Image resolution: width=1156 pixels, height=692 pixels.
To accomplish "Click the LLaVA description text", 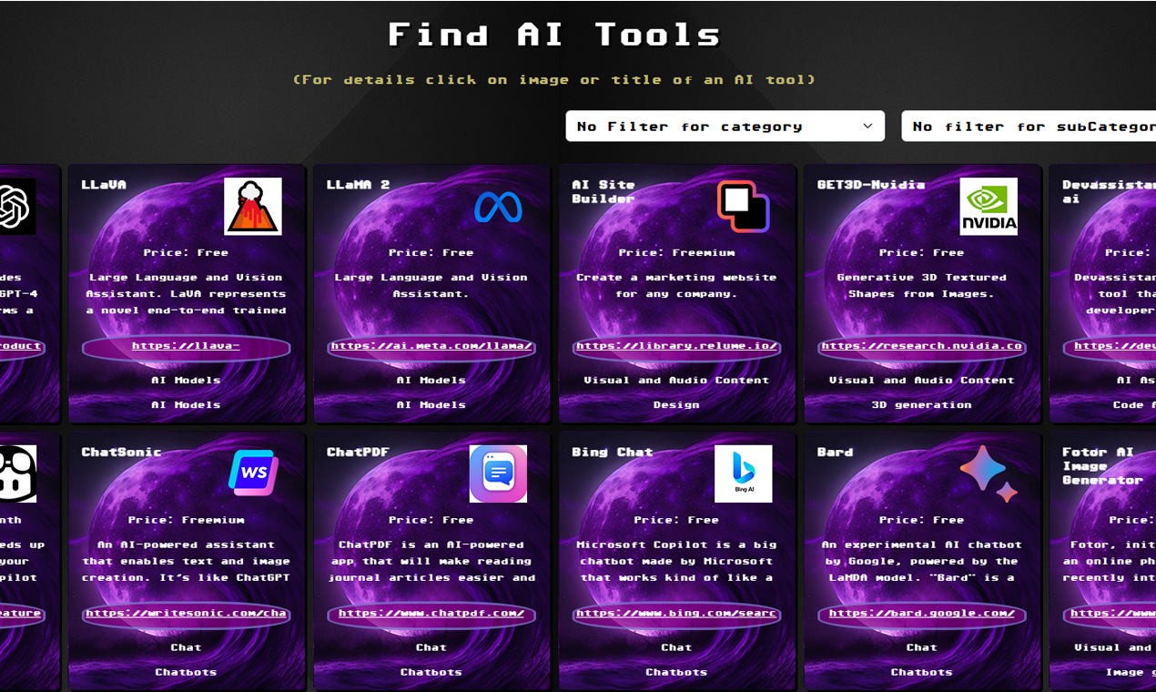I will coord(186,294).
